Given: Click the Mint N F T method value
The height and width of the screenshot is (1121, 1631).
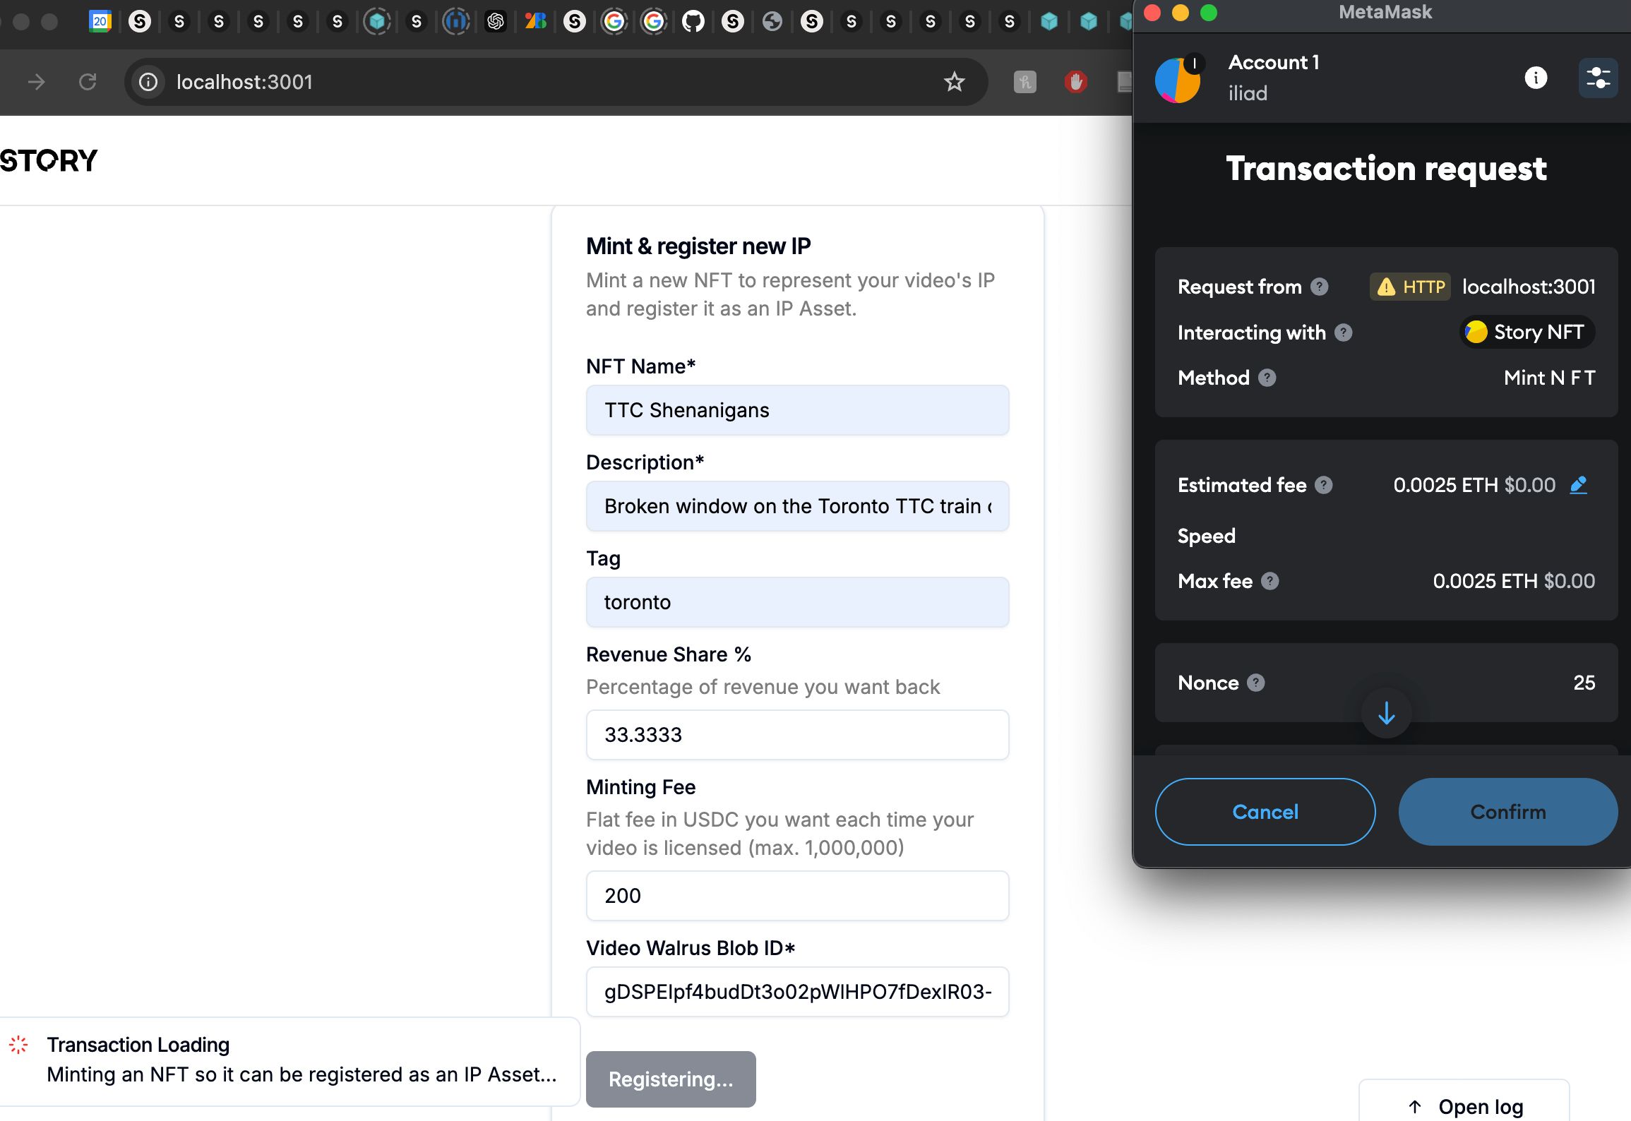Looking at the screenshot, I should (1549, 378).
